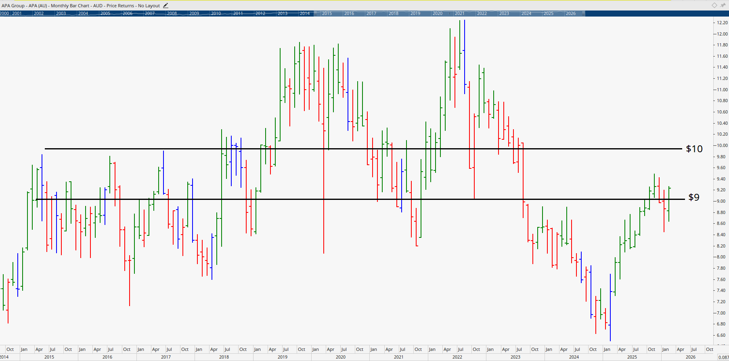Image resolution: width=729 pixels, height=361 pixels.
Task: Click 2010 in the top timeline navigator
Action: (216, 13)
